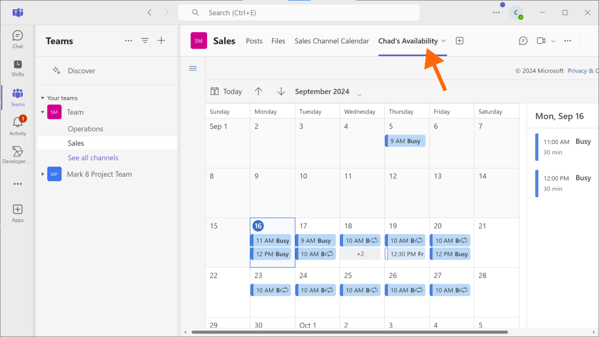The image size is (599, 337).
Task: Toggle the calendar hamburger menu
Action: click(x=193, y=68)
